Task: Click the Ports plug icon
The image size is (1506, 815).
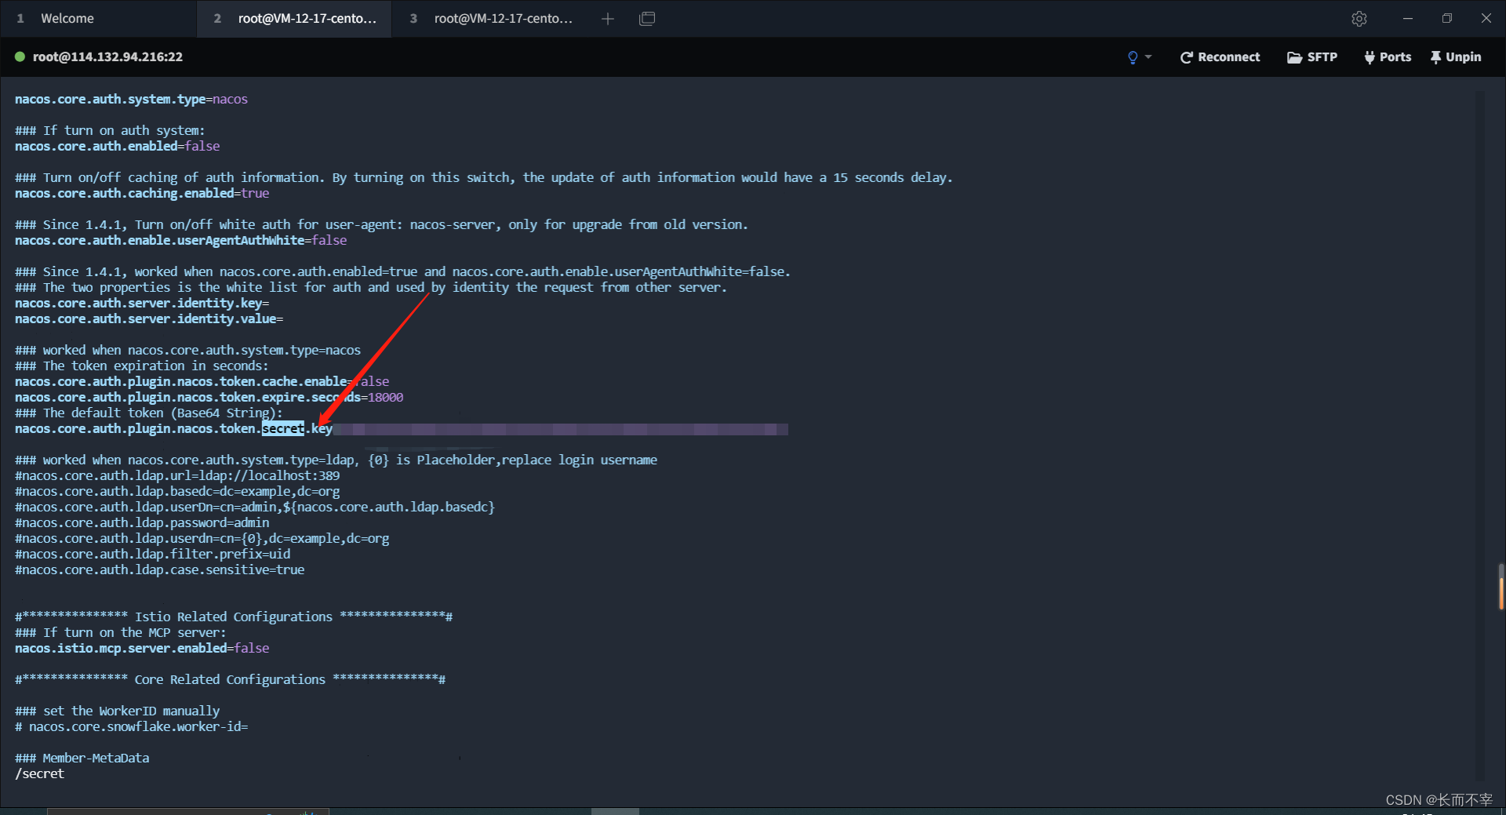Action: 1368,56
